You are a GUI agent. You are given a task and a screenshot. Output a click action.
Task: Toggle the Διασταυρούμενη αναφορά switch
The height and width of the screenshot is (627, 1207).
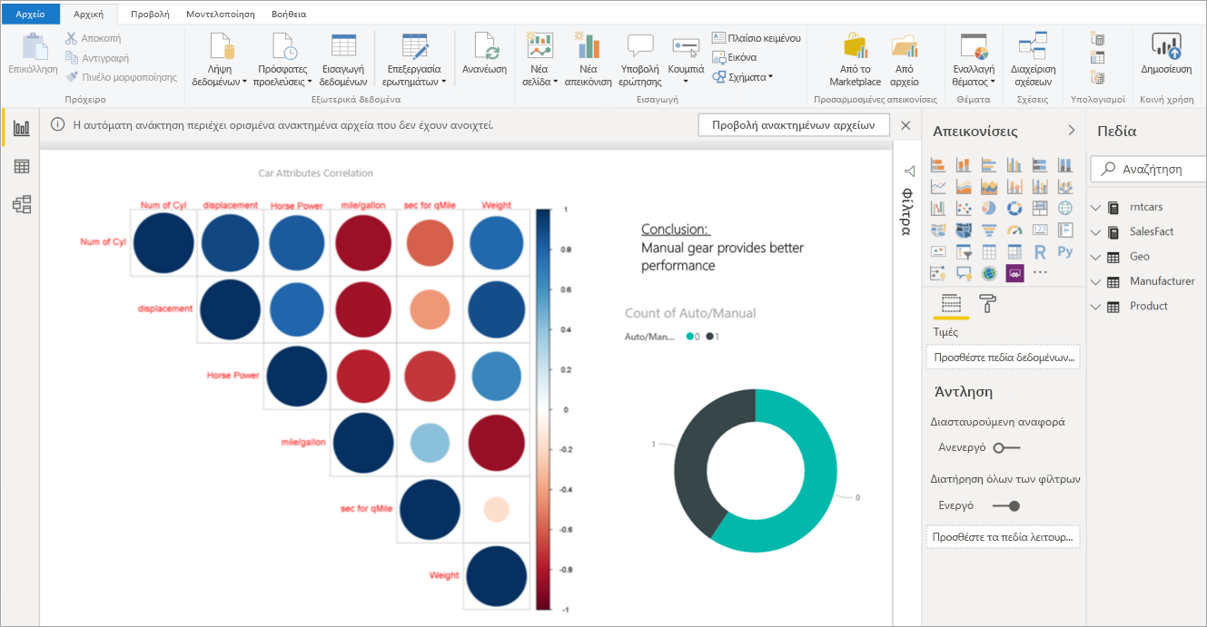point(1006,447)
